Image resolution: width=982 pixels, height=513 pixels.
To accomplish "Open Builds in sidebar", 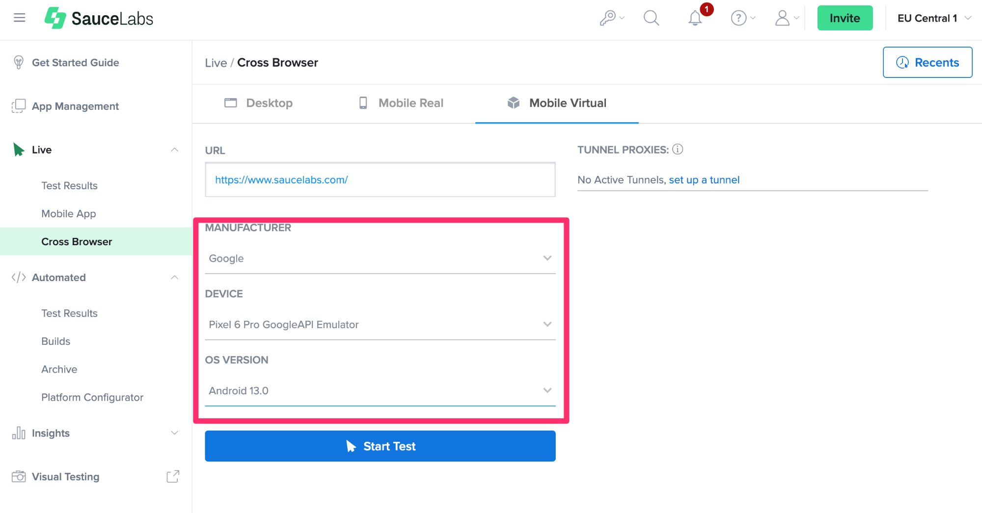I will 55,341.
